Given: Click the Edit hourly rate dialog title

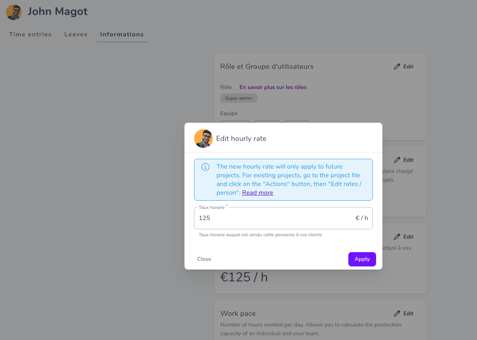Looking at the screenshot, I should point(241,139).
